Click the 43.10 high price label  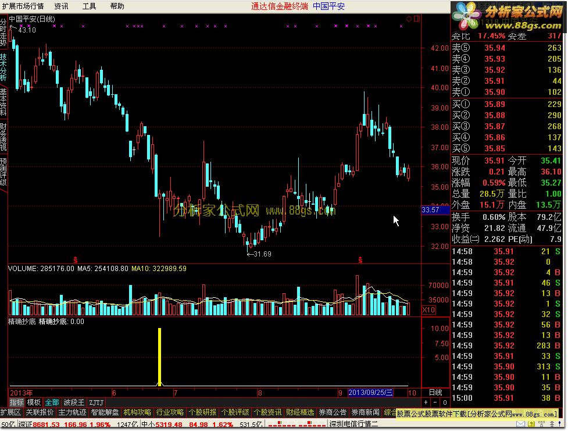[x=27, y=30]
